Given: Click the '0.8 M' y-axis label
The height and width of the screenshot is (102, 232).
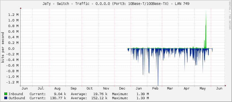Looking at the screenshot, I should point(13,26).
